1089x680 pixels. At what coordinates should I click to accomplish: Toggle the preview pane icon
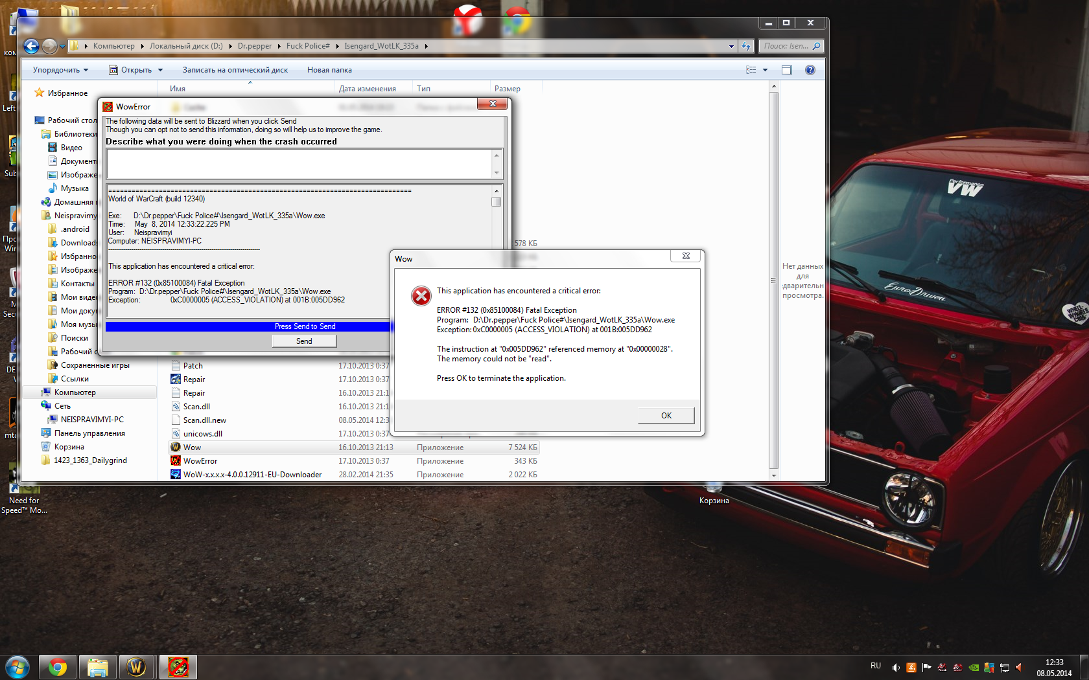[787, 70]
